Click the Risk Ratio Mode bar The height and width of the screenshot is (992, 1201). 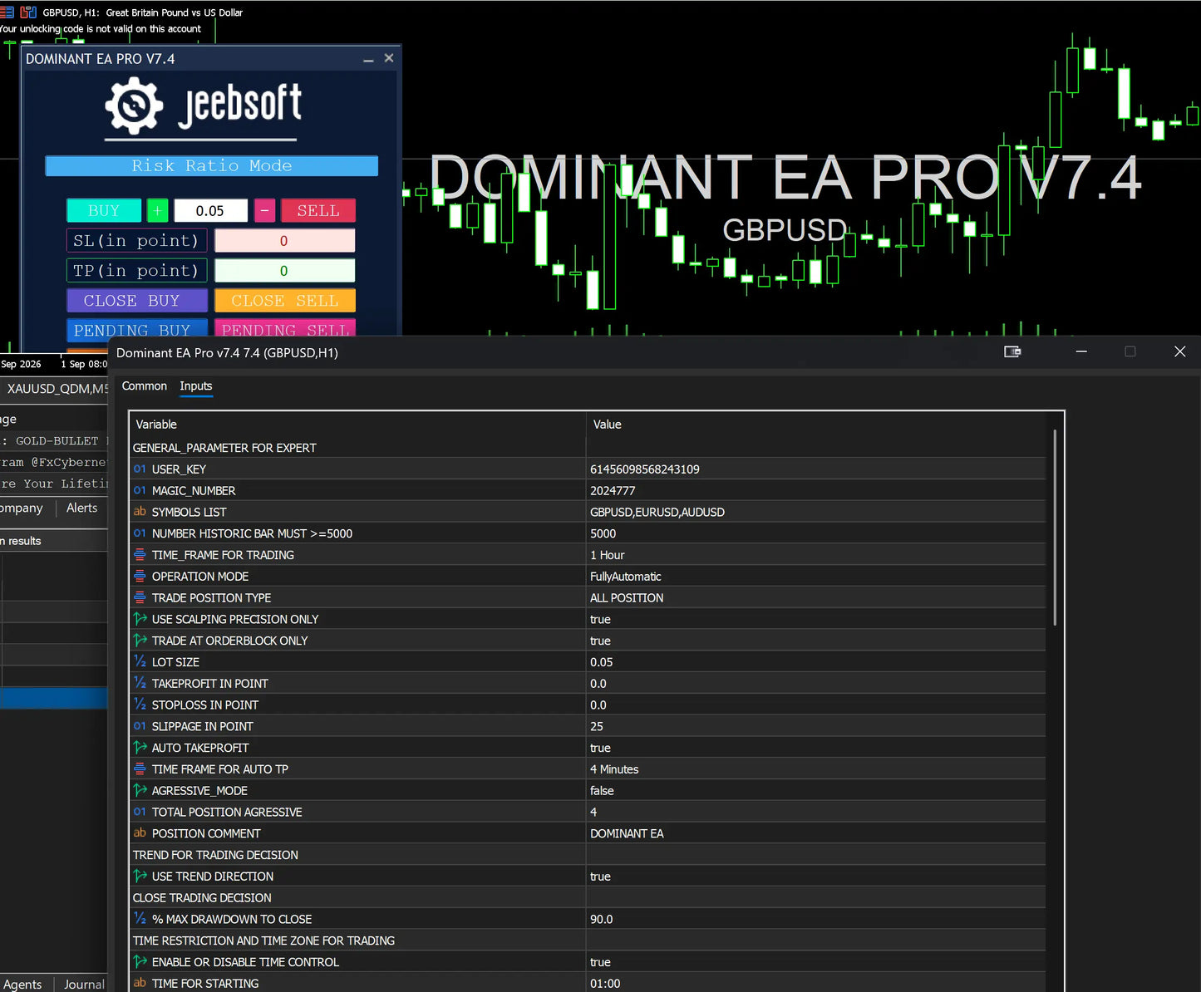click(212, 165)
